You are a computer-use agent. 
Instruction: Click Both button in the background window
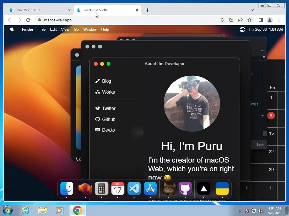[260, 145]
